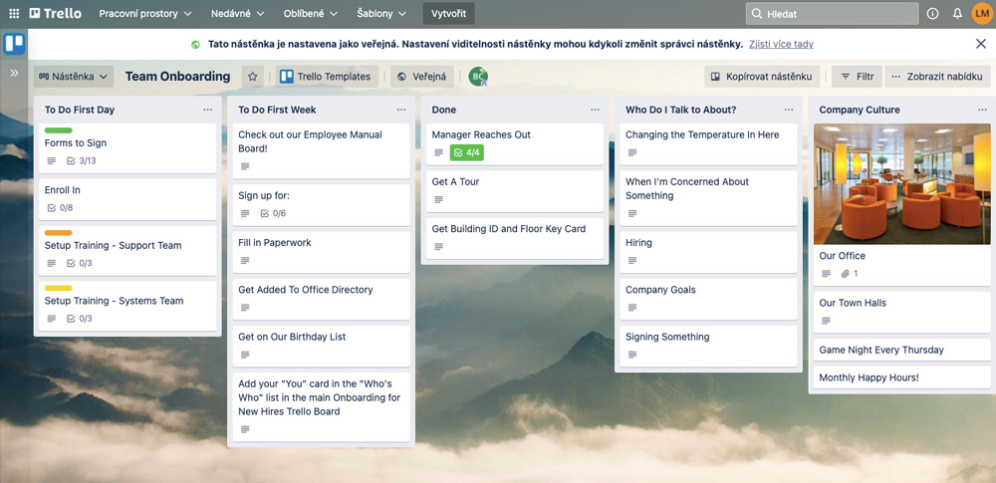
Task: Click orange label on Support Team card
Action: [x=59, y=233]
